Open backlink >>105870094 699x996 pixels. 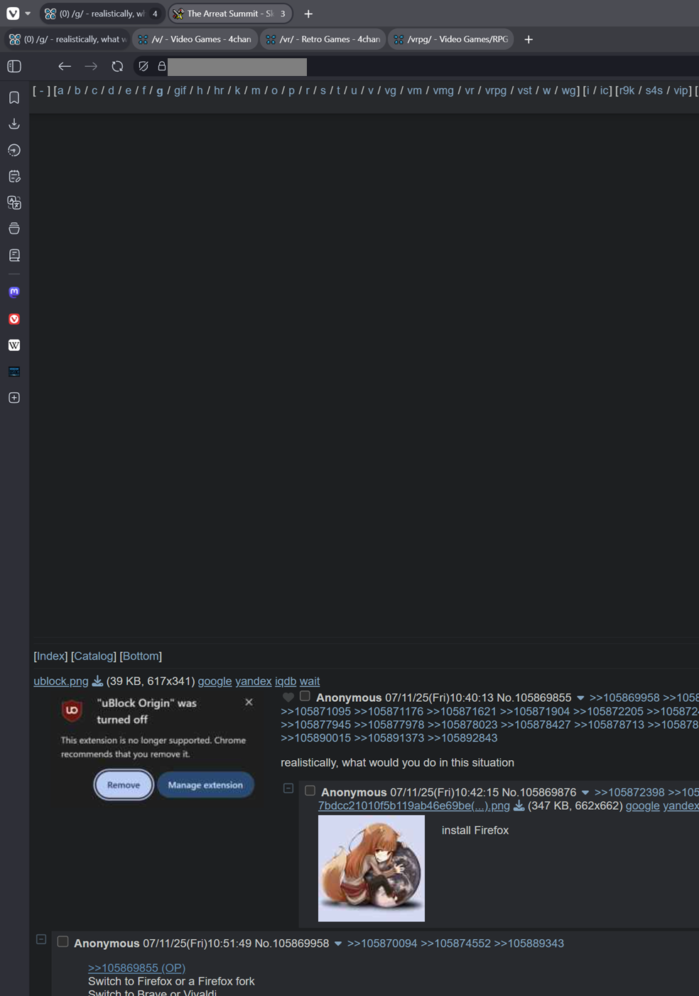(x=382, y=943)
